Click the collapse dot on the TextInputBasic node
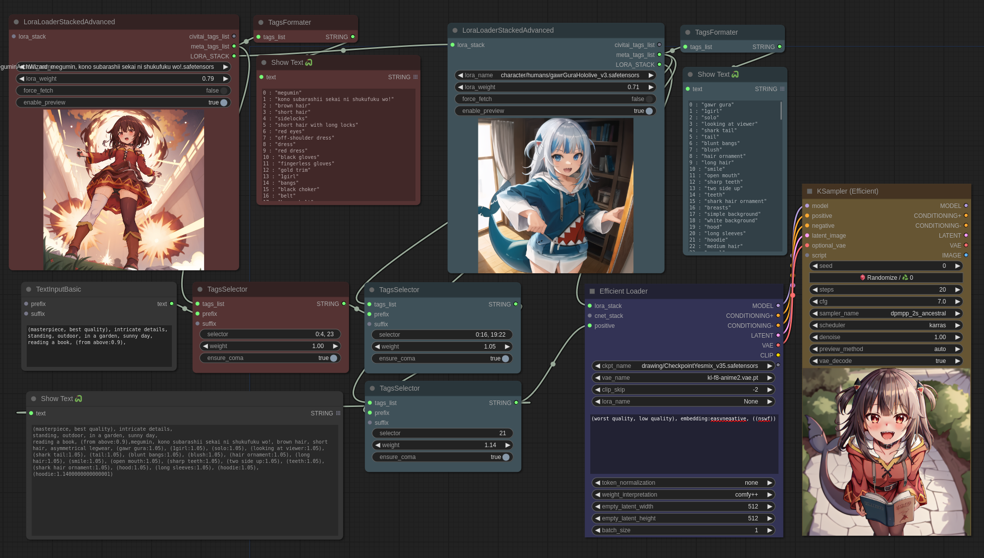 (29, 289)
